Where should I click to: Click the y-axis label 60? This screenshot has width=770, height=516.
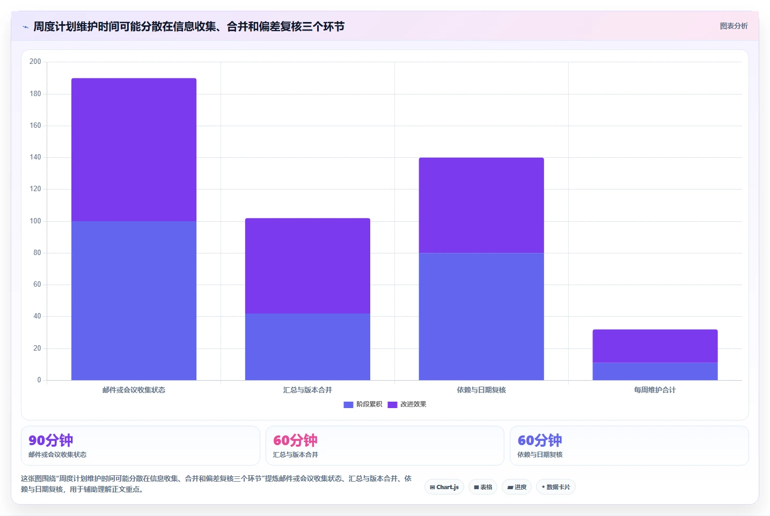(37, 285)
